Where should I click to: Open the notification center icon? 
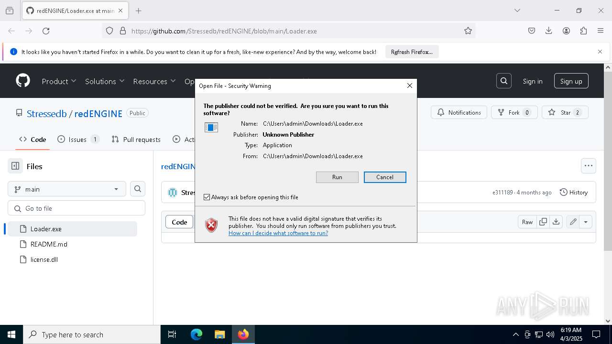(x=596, y=334)
